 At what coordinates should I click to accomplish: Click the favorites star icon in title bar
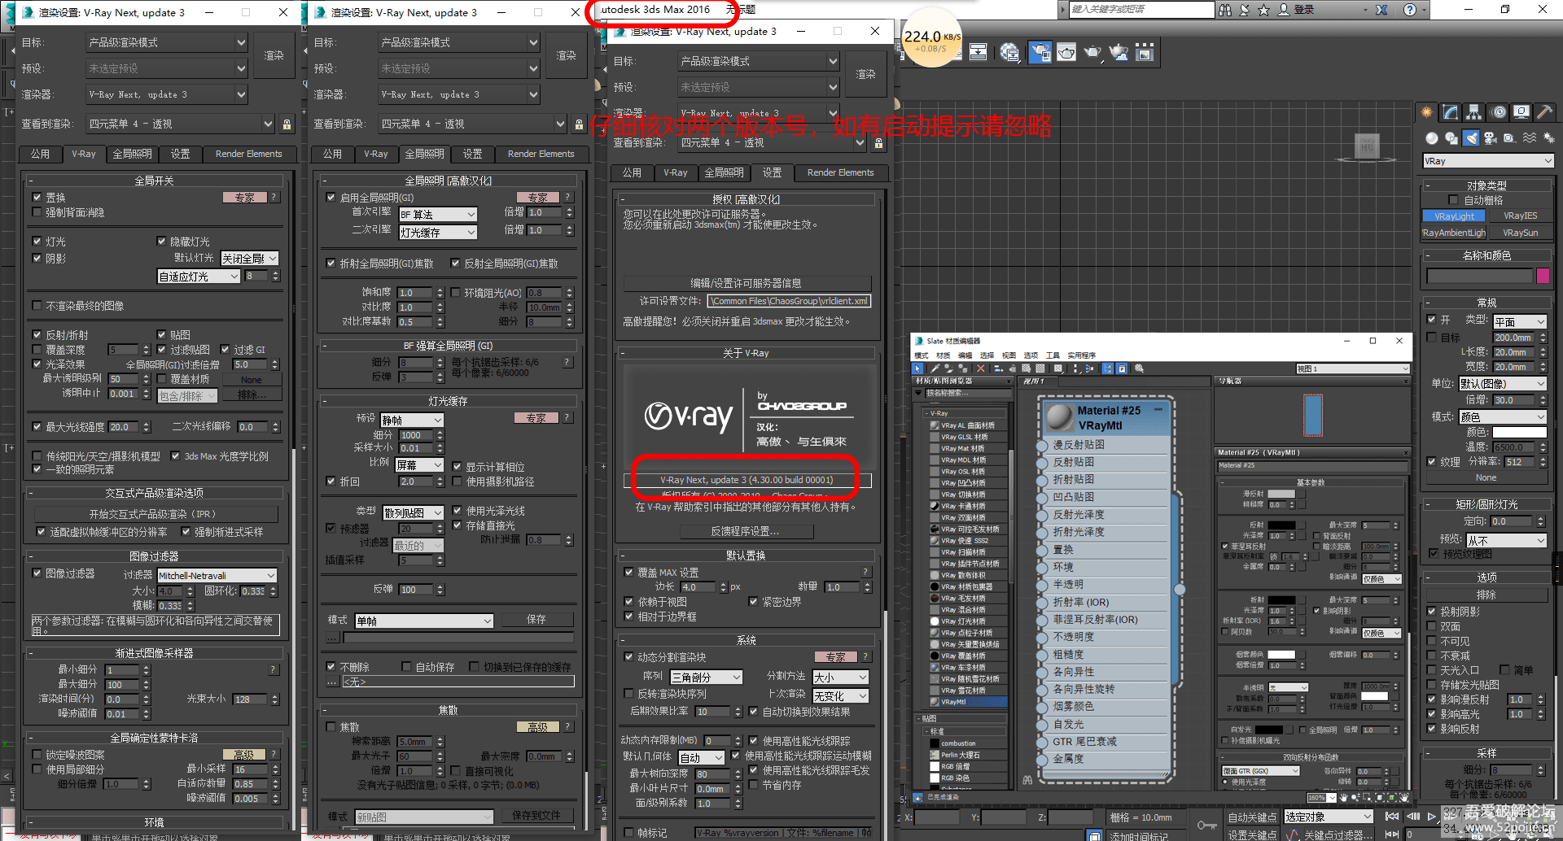[x=1263, y=10]
